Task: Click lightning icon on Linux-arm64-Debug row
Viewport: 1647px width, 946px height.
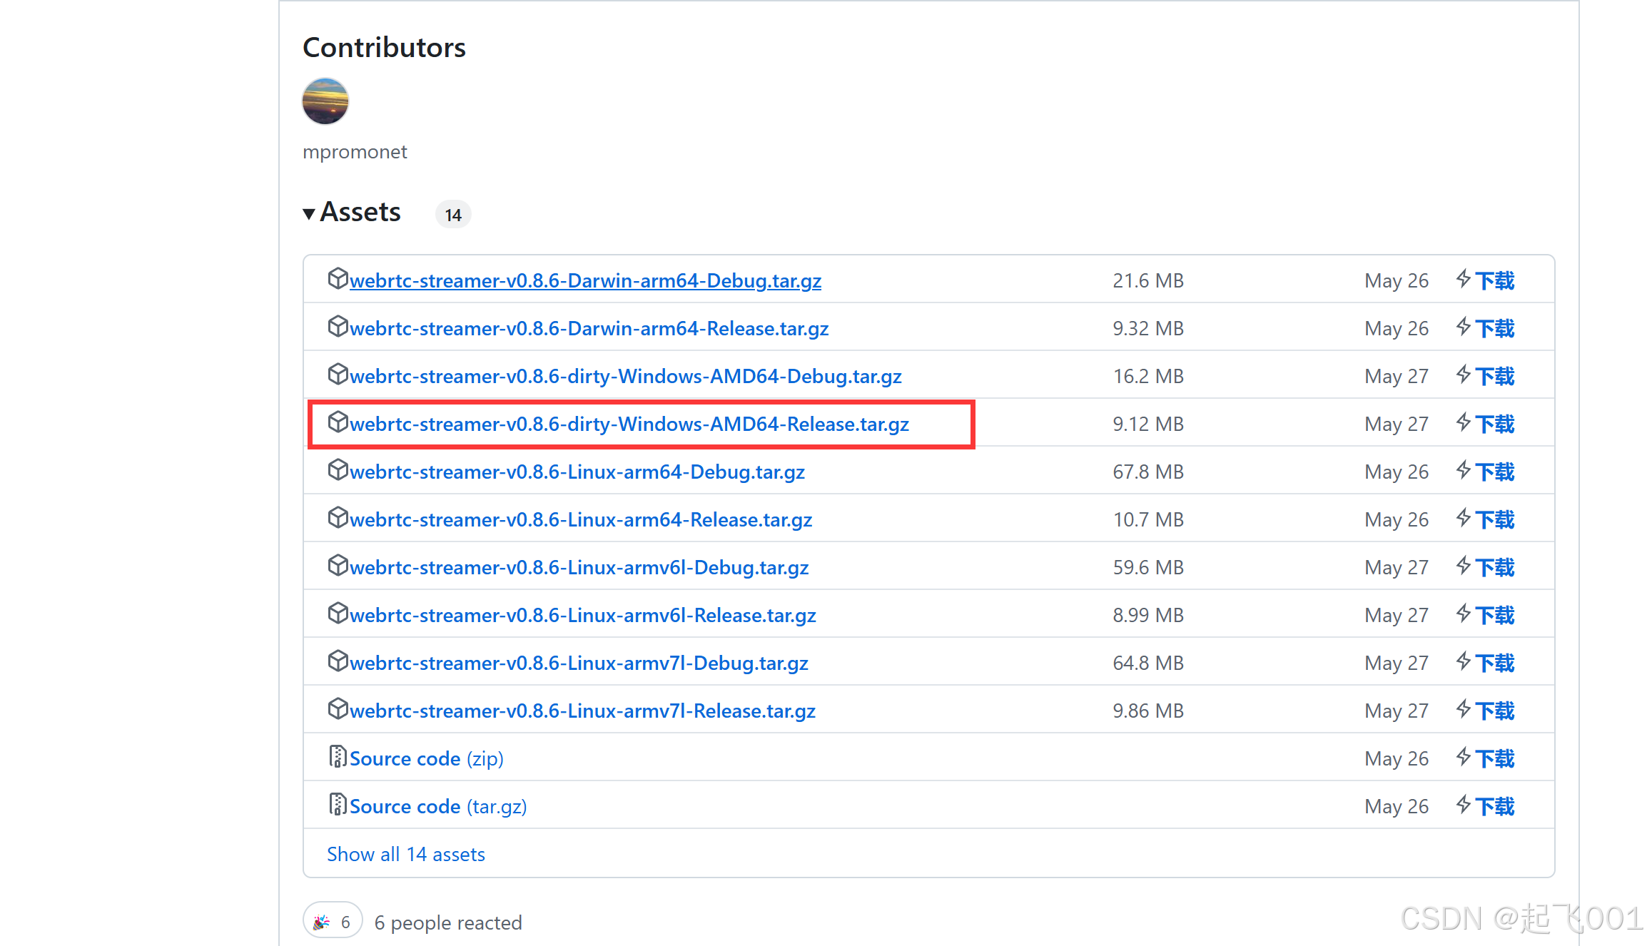Action: click(x=1463, y=471)
